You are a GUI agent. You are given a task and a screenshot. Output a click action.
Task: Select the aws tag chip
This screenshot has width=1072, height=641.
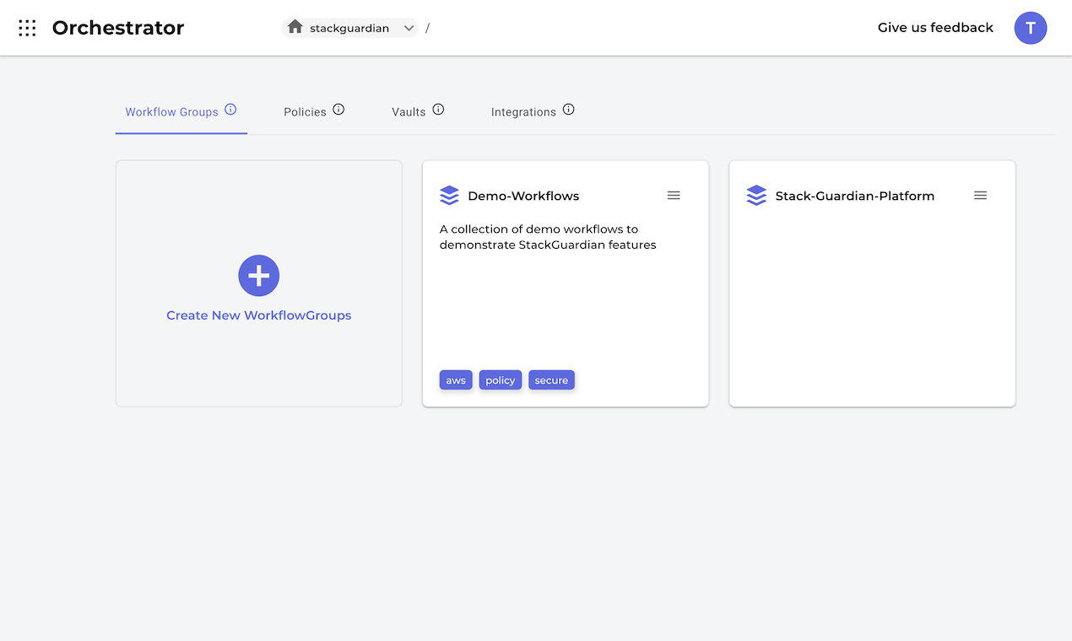point(456,380)
